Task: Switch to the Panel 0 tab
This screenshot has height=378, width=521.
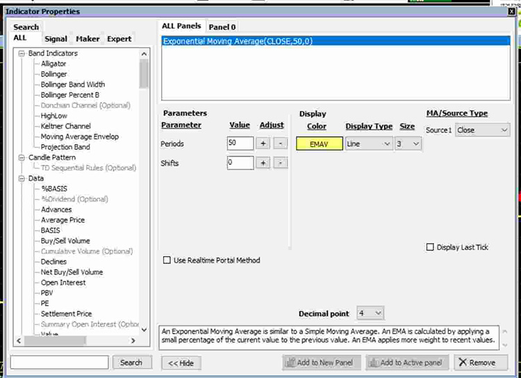Action: (222, 26)
